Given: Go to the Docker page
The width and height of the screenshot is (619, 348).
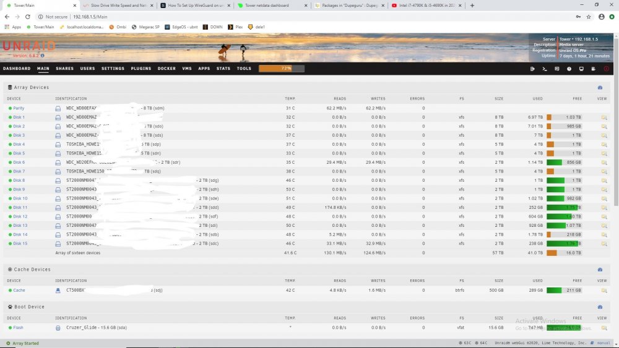Looking at the screenshot, I should [167, 69].
